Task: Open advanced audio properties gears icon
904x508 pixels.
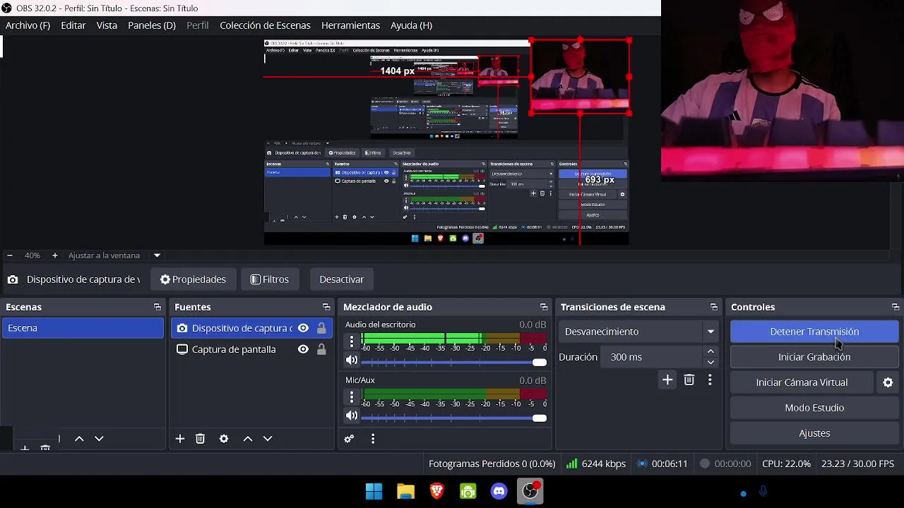Action: pyautogui.click(x=349, y=439)
